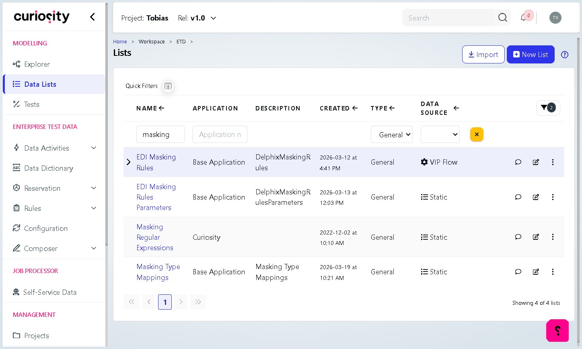
Task: Click the Curiosity logo
Action: pyautogui.click(x=41, y=16)
